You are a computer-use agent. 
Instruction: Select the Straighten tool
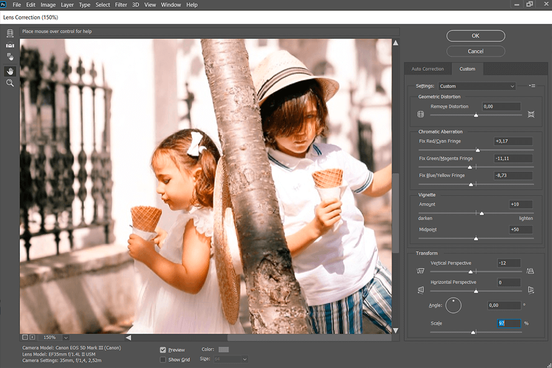(10, 45)
